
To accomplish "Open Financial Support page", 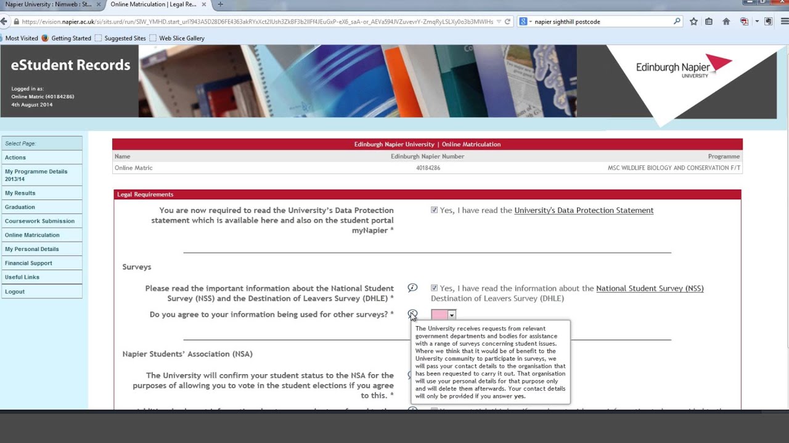I will 42,263.
